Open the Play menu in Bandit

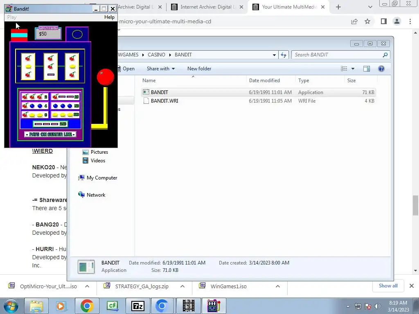click(12, 17)
